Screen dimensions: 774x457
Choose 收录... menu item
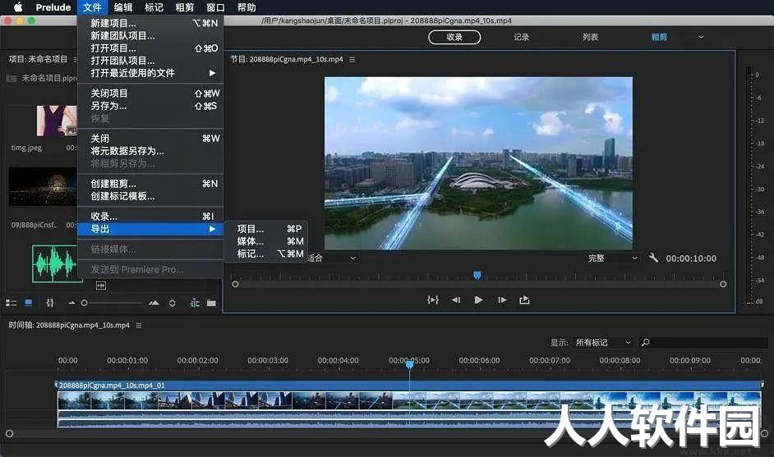coord(150,217)
